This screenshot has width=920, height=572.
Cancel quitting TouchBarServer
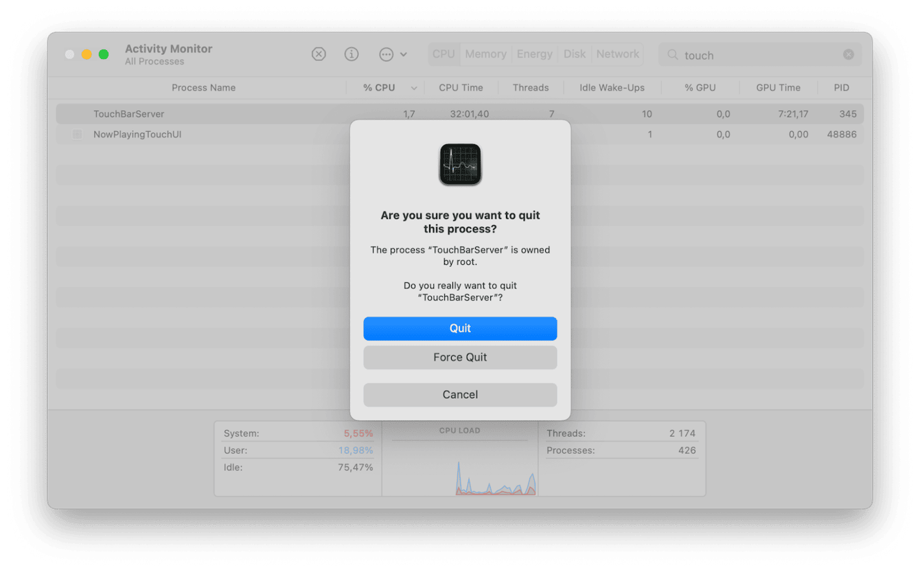tap(460, 394)
